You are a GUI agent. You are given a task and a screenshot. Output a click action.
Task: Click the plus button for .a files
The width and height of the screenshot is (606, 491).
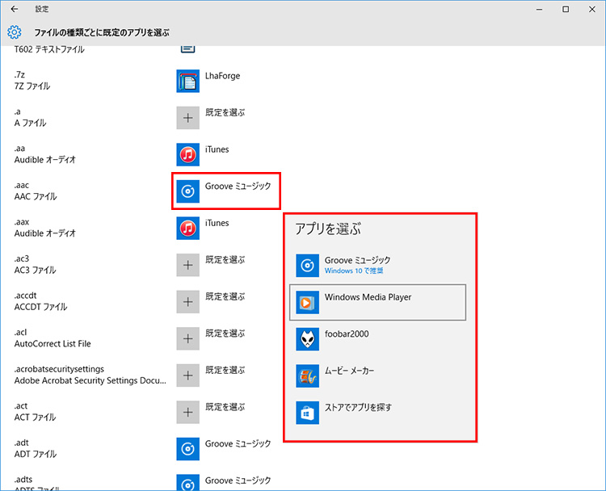click(188, 118)
